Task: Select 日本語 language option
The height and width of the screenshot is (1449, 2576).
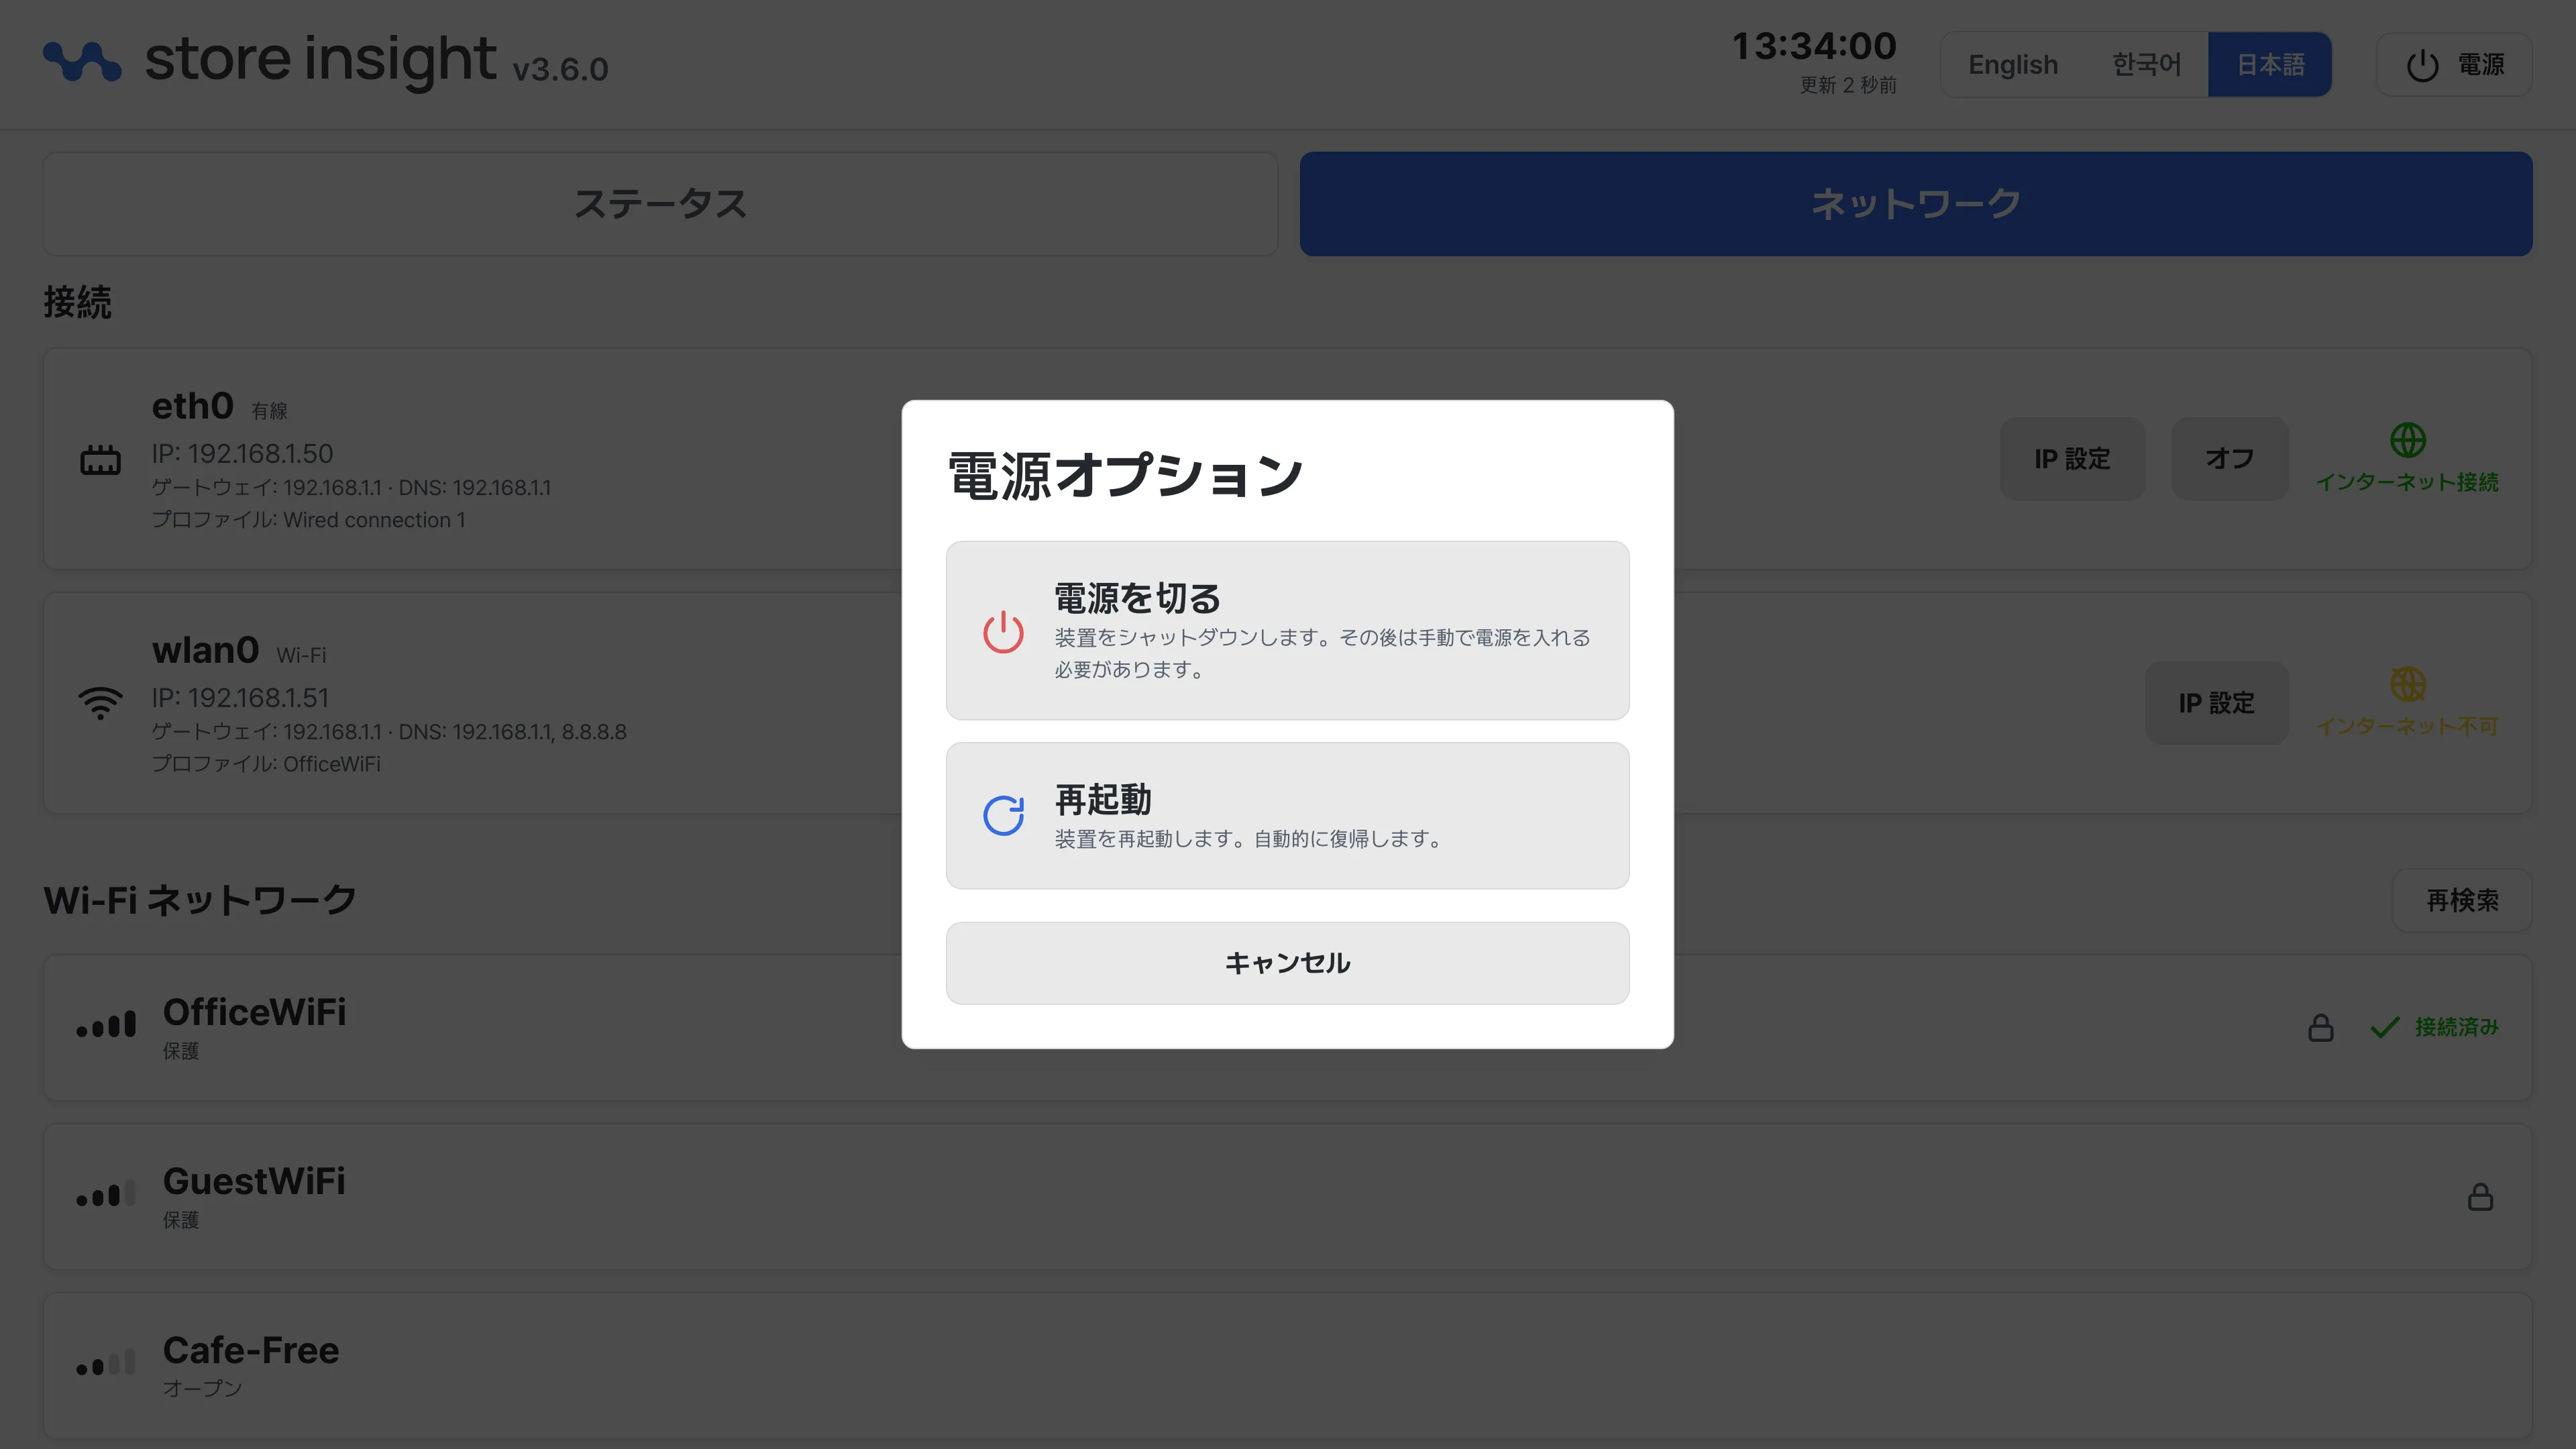Action: [x=2270, y=65]
